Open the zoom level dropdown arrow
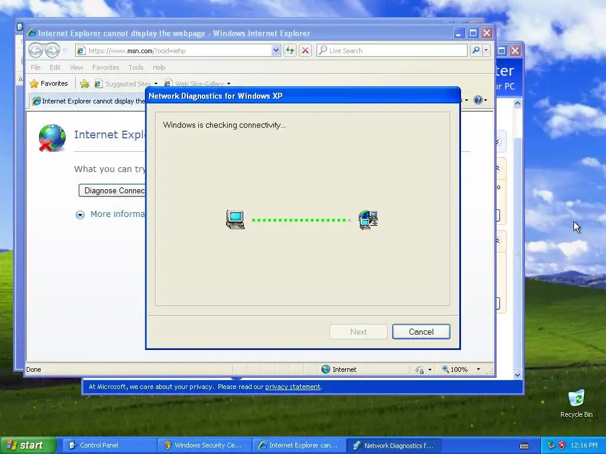Screen dimensions: 606x454 tap(478, 369)
